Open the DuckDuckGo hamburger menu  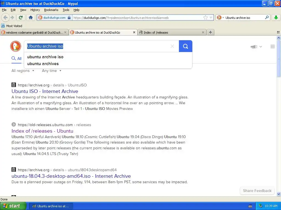click(x=272, y=46)
